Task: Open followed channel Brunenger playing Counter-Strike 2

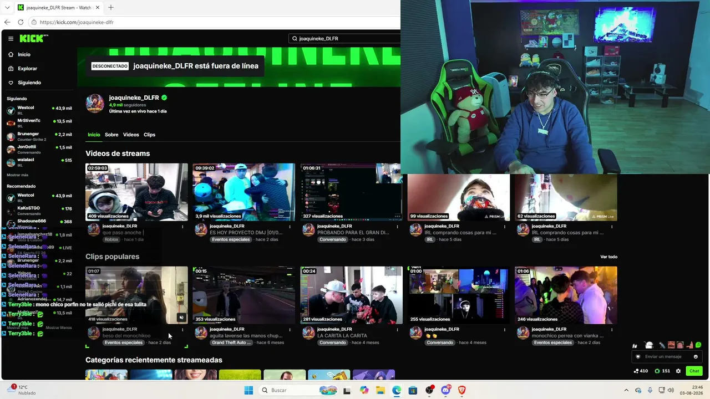Action: pos(39,136)
